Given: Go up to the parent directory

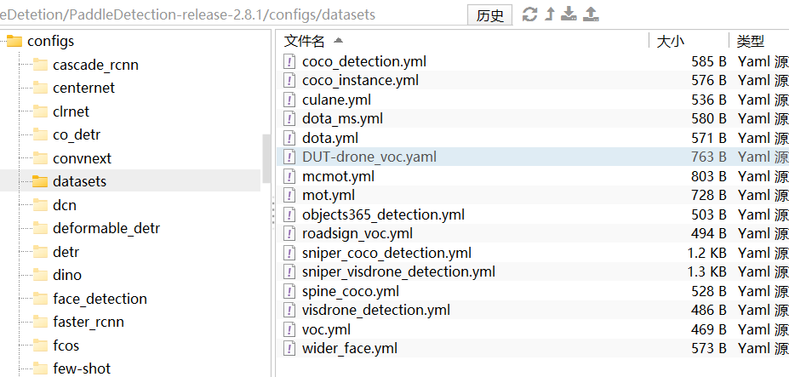Looking at the screenshot, I should tap(550, 14).
